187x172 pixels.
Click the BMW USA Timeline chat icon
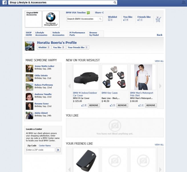click(x=89, y=13)
